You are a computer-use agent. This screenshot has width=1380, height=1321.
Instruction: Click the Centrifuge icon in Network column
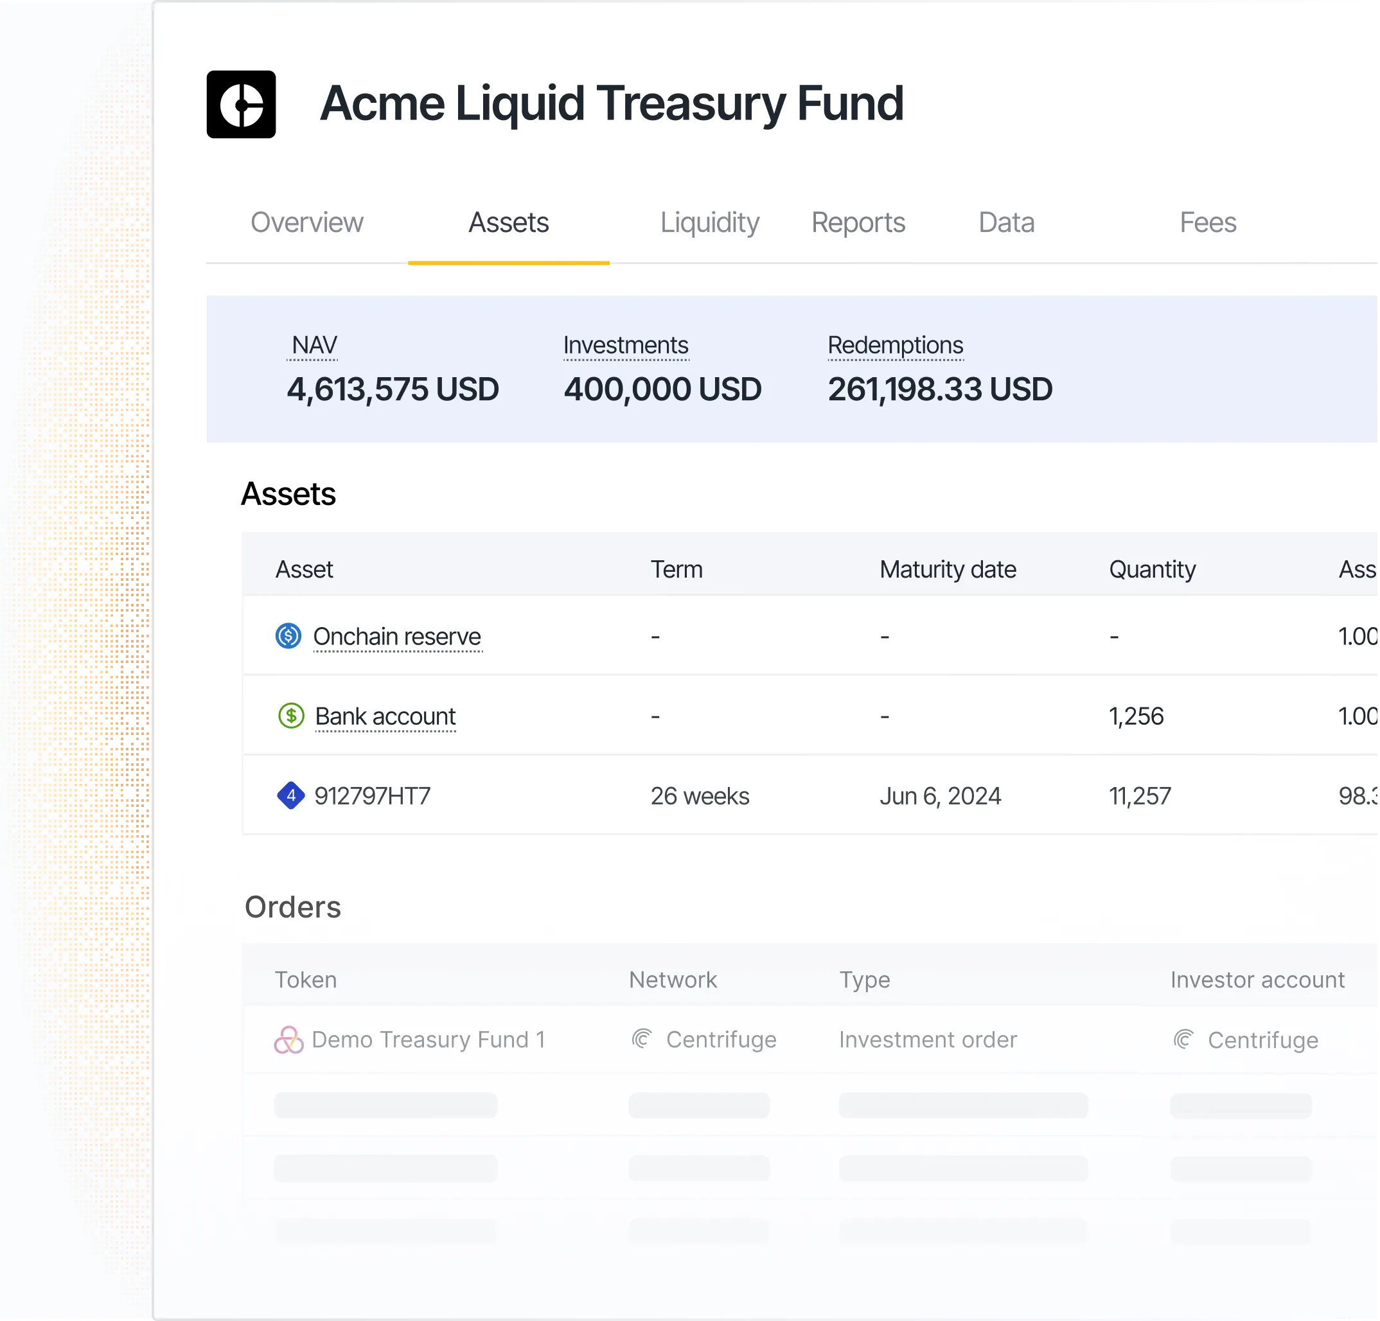pos(641,1040)
